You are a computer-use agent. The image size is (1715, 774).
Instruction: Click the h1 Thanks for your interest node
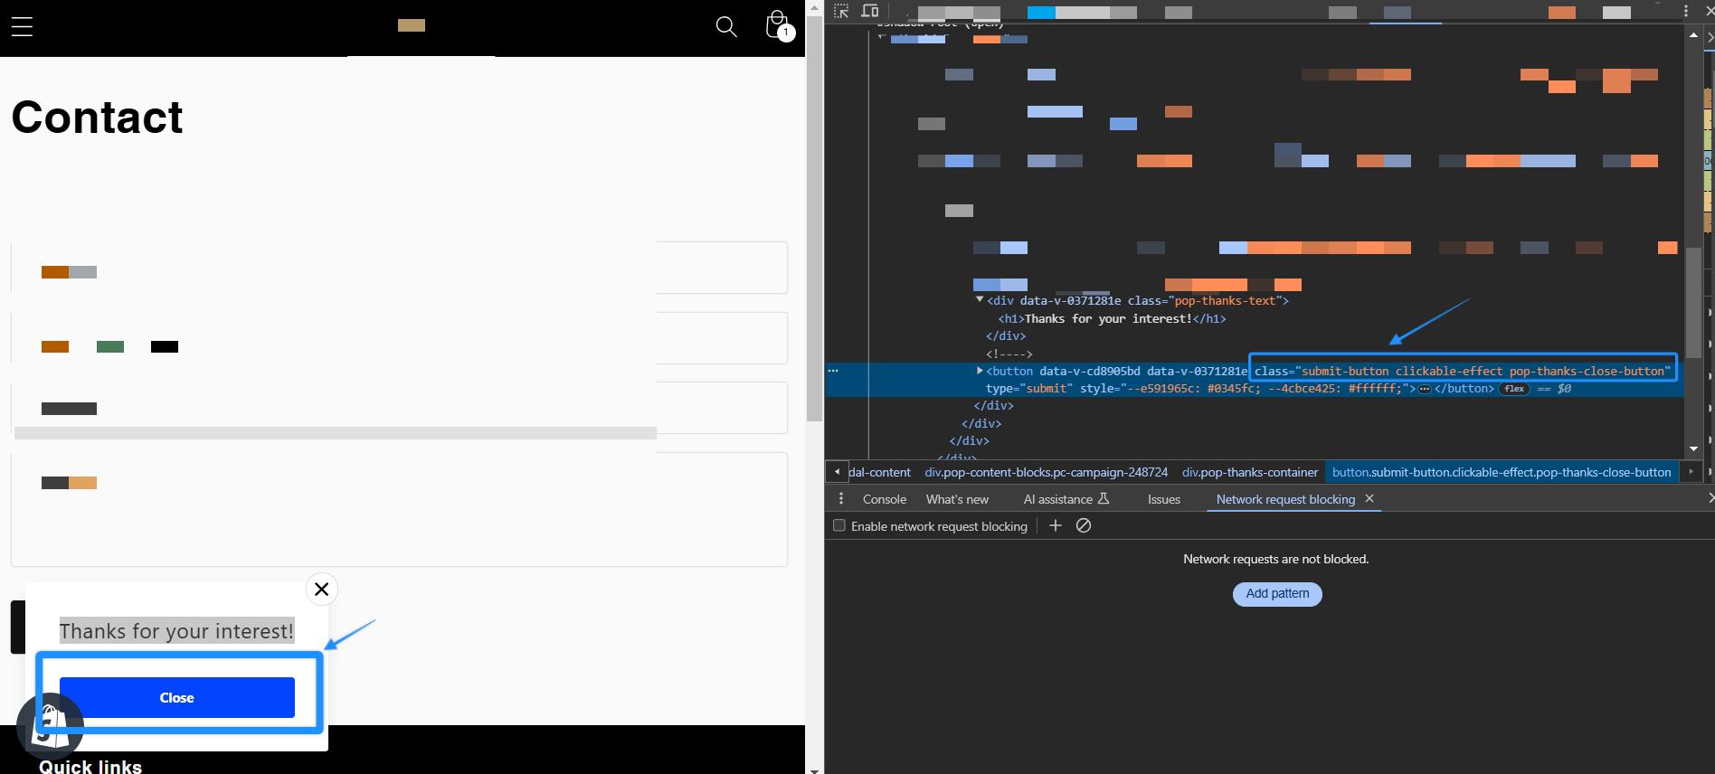coord(1112,318)
